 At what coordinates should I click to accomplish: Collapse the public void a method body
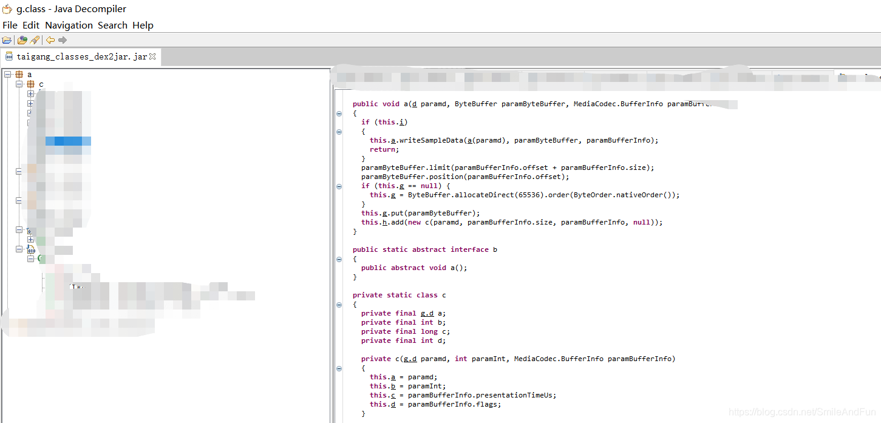339,113
